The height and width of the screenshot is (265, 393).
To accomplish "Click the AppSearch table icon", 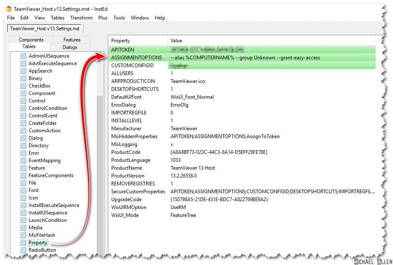I will coord(23,71).
